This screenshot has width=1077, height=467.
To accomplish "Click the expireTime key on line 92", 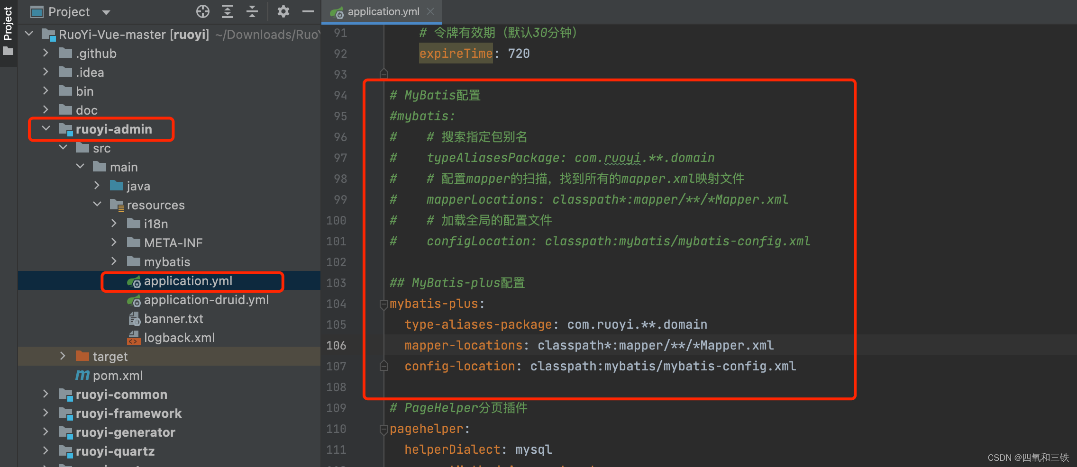I will [x=456, y=54].
